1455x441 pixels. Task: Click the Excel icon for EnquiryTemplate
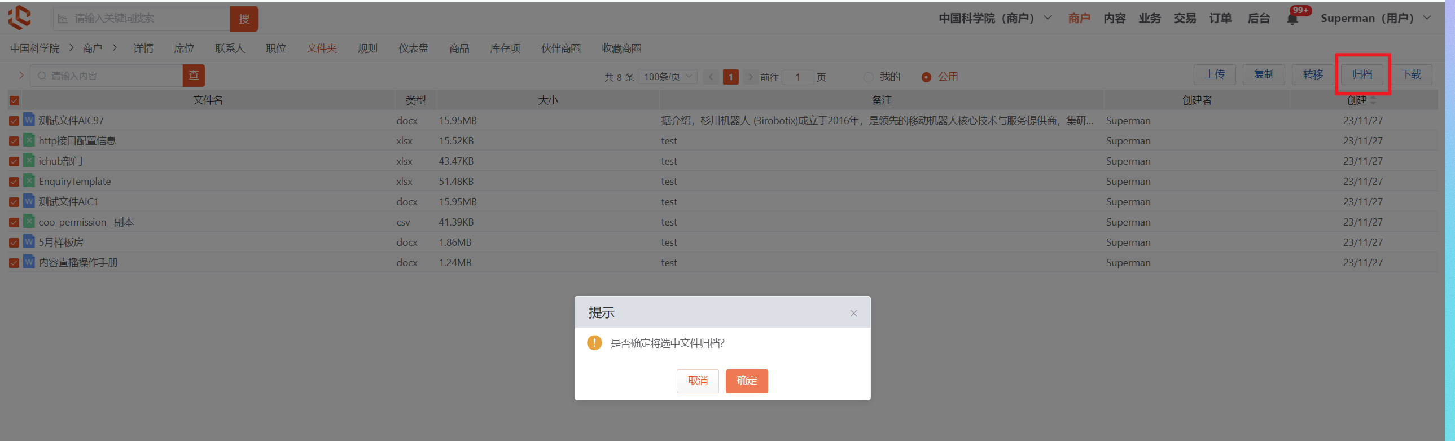(x=29, y=180)
